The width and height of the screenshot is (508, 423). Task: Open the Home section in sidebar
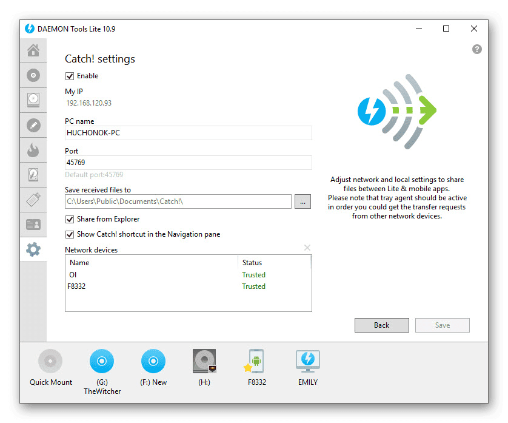(x=33, y=50)
